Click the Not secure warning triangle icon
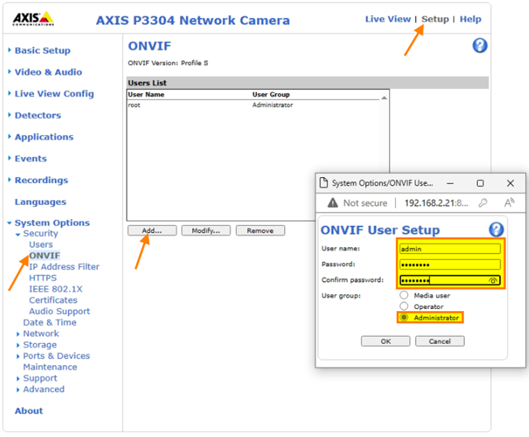The image size is (529, 437). pyautogui.click(x=332, y=203)
